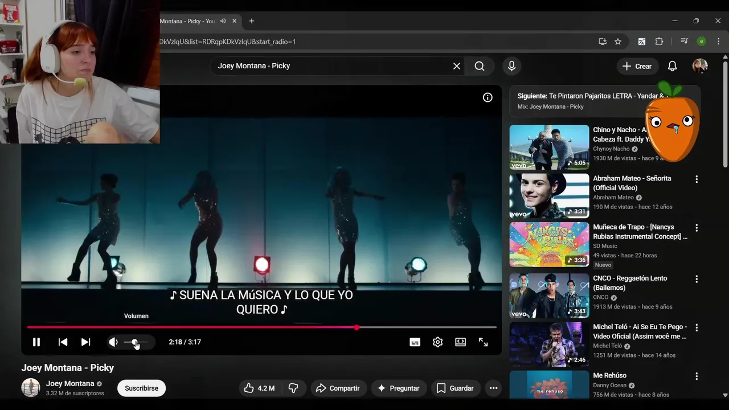Mute the video with speaker icon
Viewport: 729px width, 410px height.
113,342
